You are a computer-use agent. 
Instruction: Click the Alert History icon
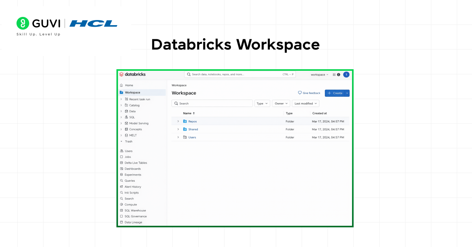tap(122, 187)
